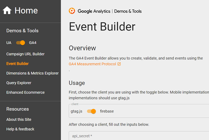Click the Google Analytics header text

tap(94, 11)
